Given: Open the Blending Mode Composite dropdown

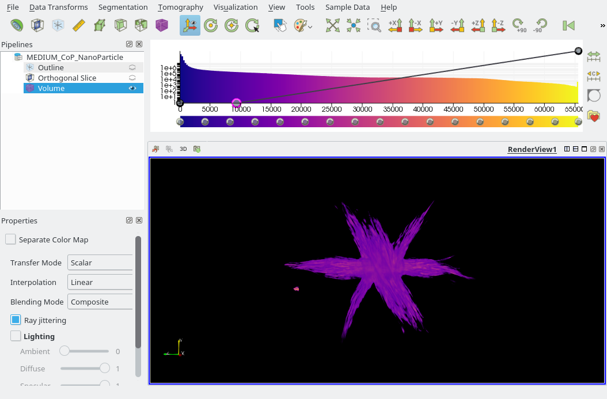Looking at the screenshot, I should pyautogui.click(x=100, y=302).
